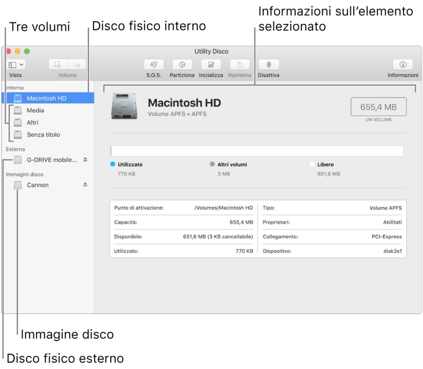The image size is (423, 369).
Task: Toggle the sidebar with the Vista icon
Action: click(12, 64)
